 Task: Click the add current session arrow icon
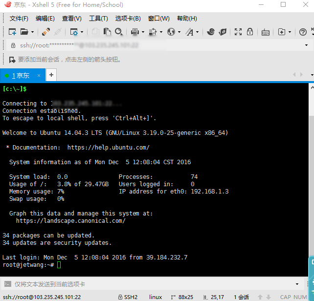(x=12, y=60)
